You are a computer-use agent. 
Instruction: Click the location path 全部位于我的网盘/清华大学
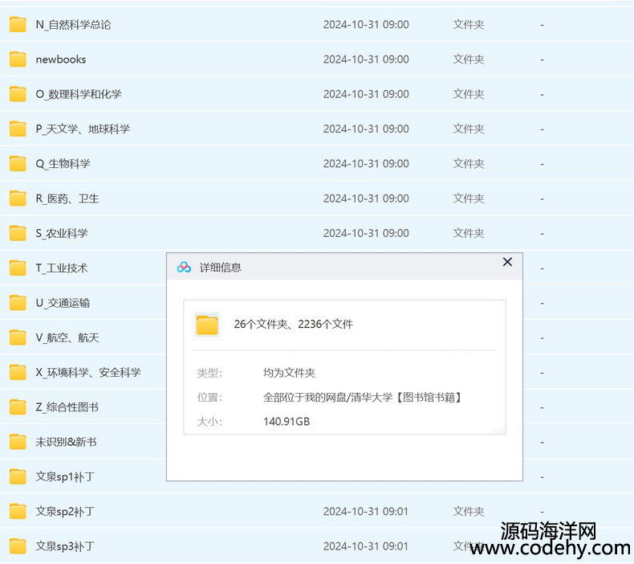(363, 398)
